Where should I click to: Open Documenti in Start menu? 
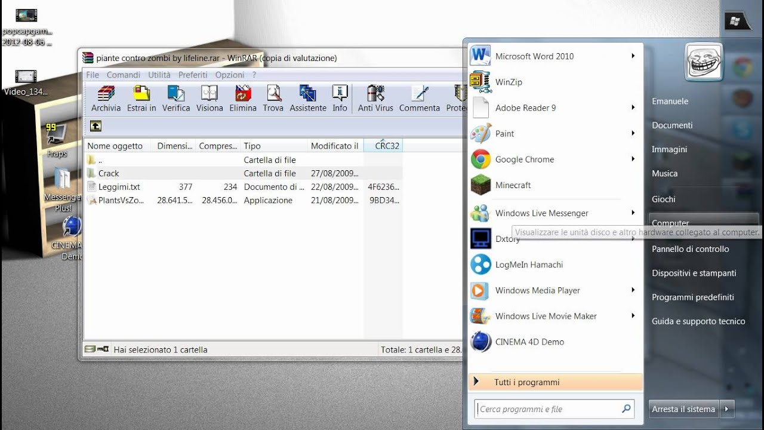(672, 125)
